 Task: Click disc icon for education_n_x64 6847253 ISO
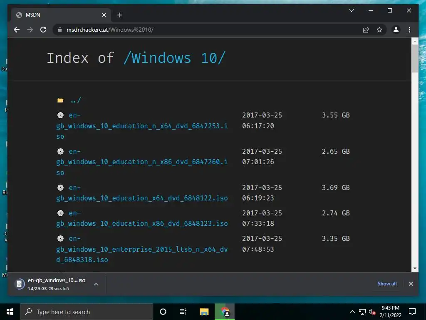point(60,115)
